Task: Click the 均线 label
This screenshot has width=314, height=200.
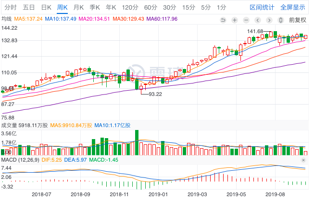Action: (6, 19)
